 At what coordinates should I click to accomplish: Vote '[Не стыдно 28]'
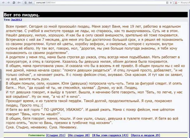pos(79,135)
